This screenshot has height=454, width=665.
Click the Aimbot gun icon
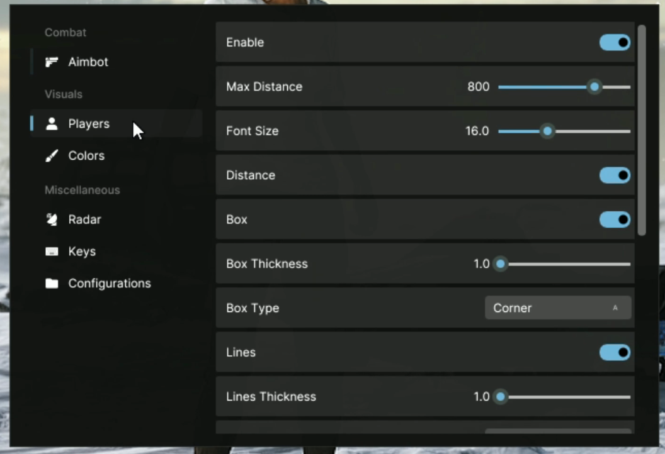(x=52, y=62)
